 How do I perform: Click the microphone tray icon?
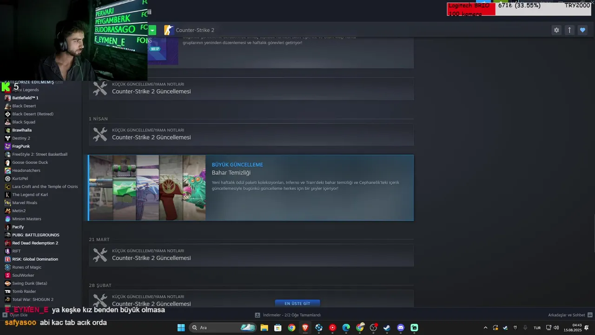[525, 328]
